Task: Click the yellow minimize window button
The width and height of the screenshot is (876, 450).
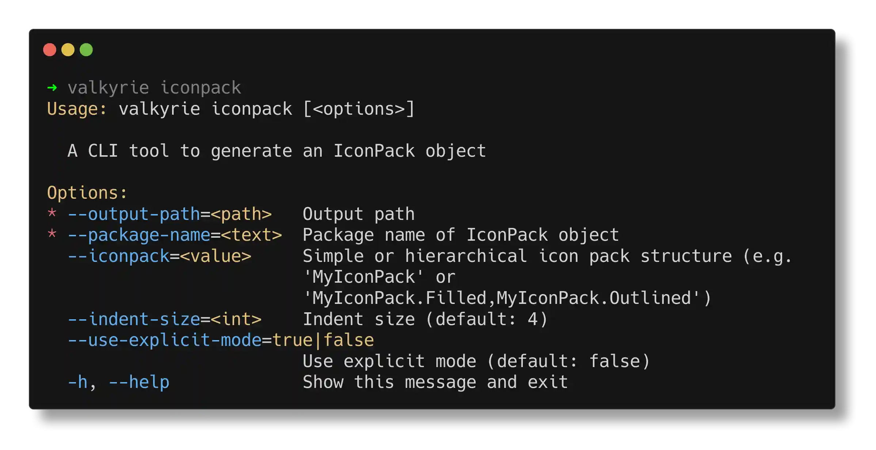Action: click(68, 50)
